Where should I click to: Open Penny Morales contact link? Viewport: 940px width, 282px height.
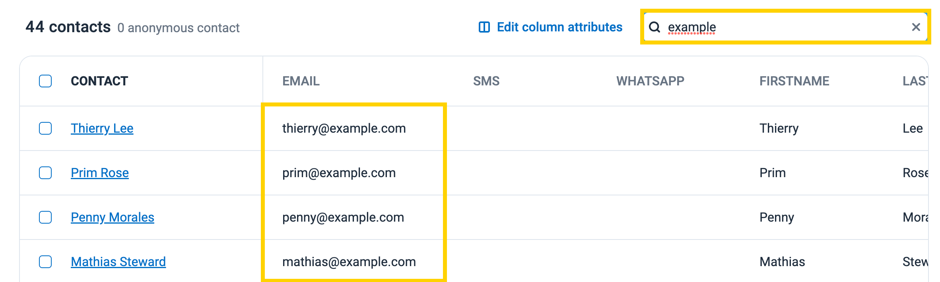point(112,217)
